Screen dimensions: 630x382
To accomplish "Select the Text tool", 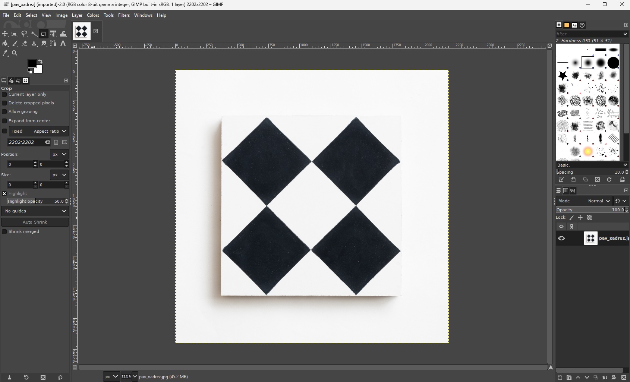I will [63, 44].
